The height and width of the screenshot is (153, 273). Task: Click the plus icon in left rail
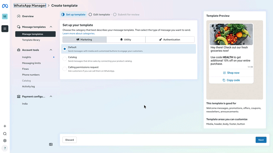pyautogui.click(x=5, y=126)
